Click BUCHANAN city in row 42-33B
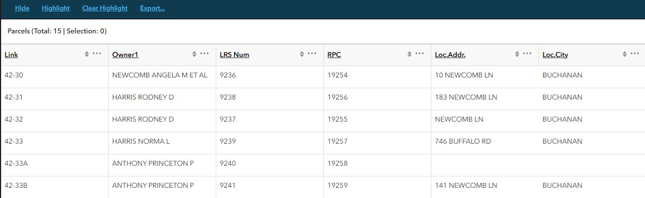The width and height of the screenshot is (645, 198). point(562,186)
